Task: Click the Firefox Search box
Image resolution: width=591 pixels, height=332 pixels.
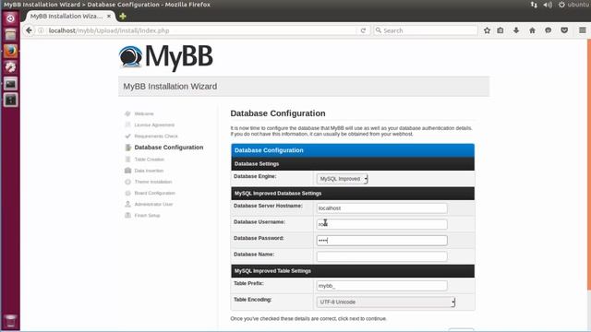Action: click(x=426, y=30)
